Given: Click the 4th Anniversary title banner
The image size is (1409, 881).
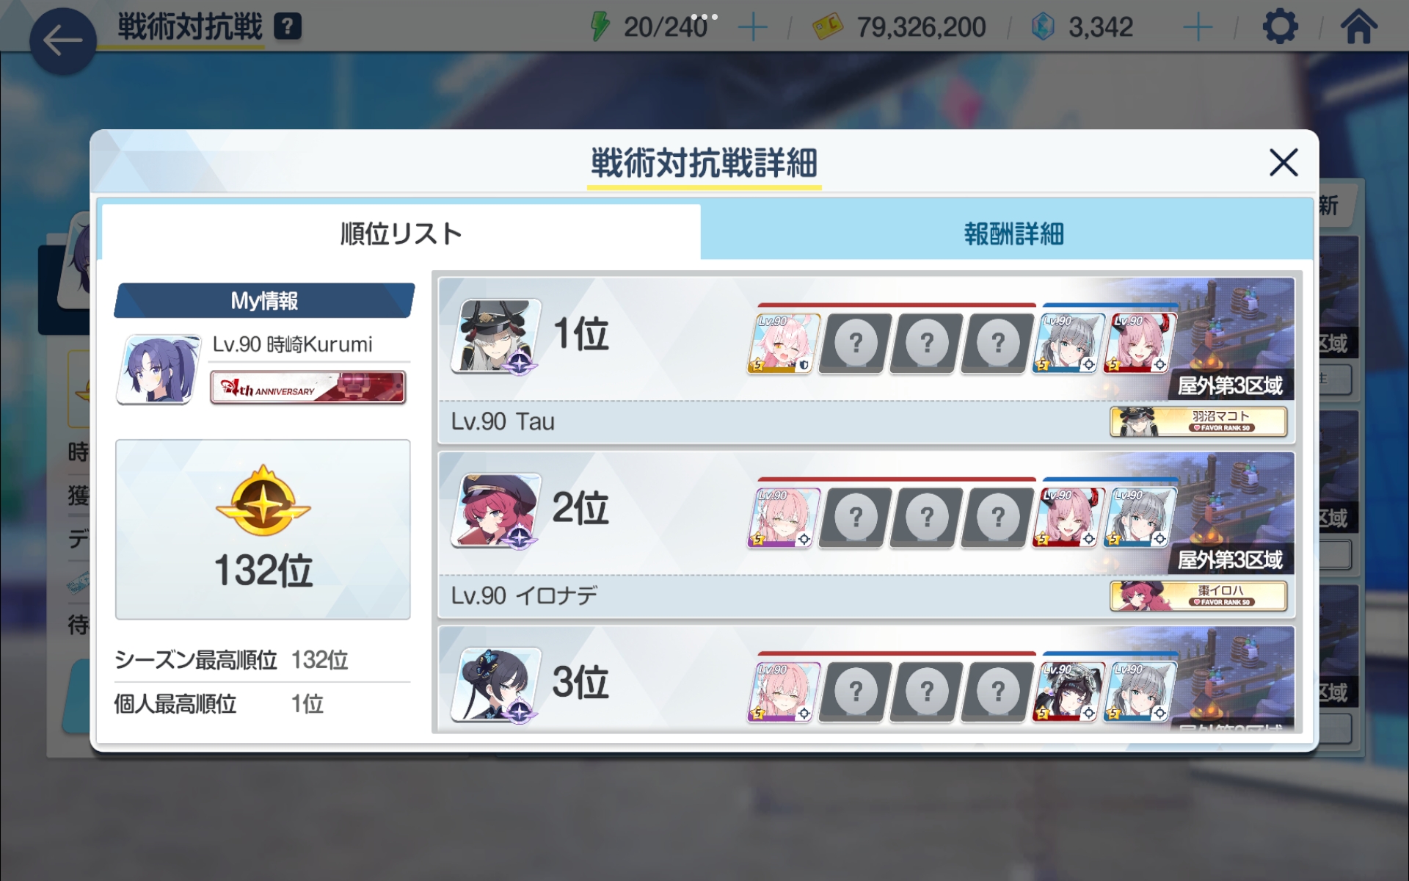Looking at the screenshot, I should [307, 387].
